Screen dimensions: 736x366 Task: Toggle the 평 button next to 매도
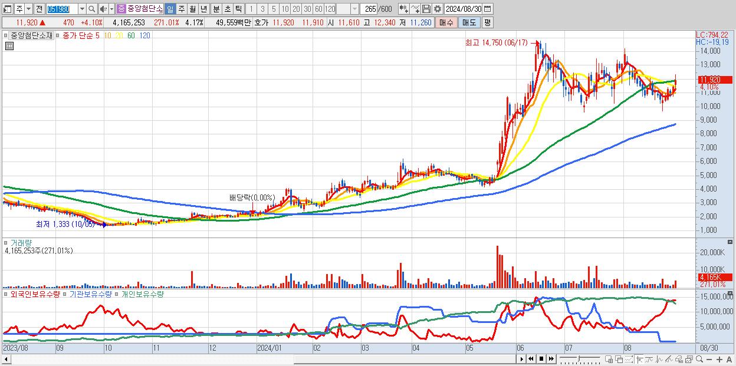487,22
